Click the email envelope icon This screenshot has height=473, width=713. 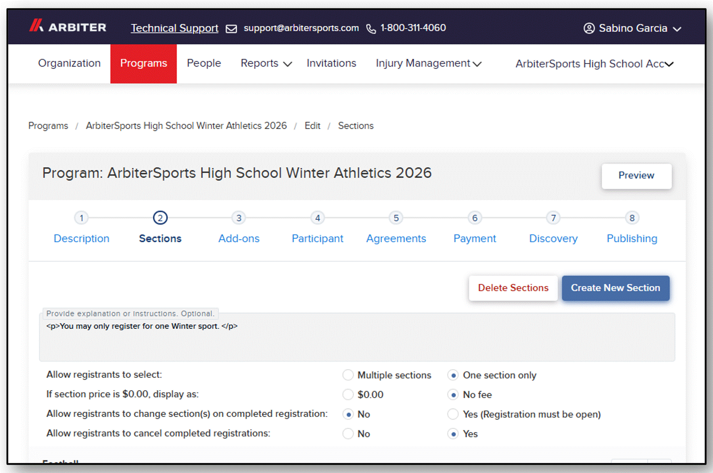(x=231, y=28)
